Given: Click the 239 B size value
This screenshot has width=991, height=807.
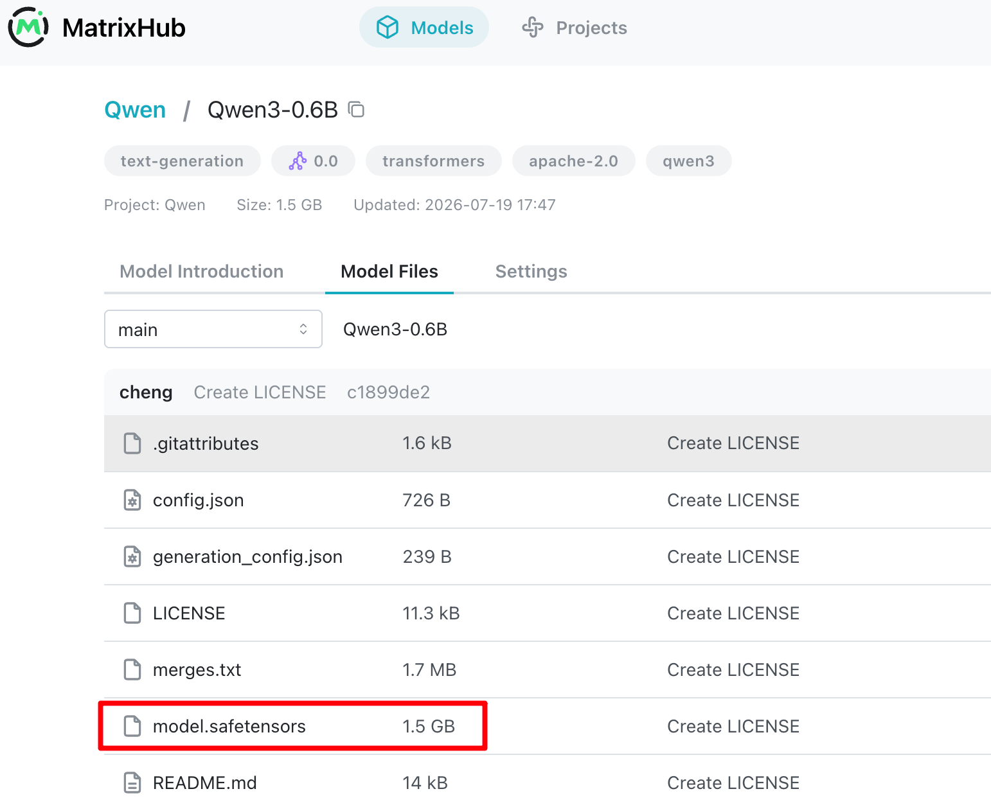Looking at the screenshot, I should tap(427, 556).
